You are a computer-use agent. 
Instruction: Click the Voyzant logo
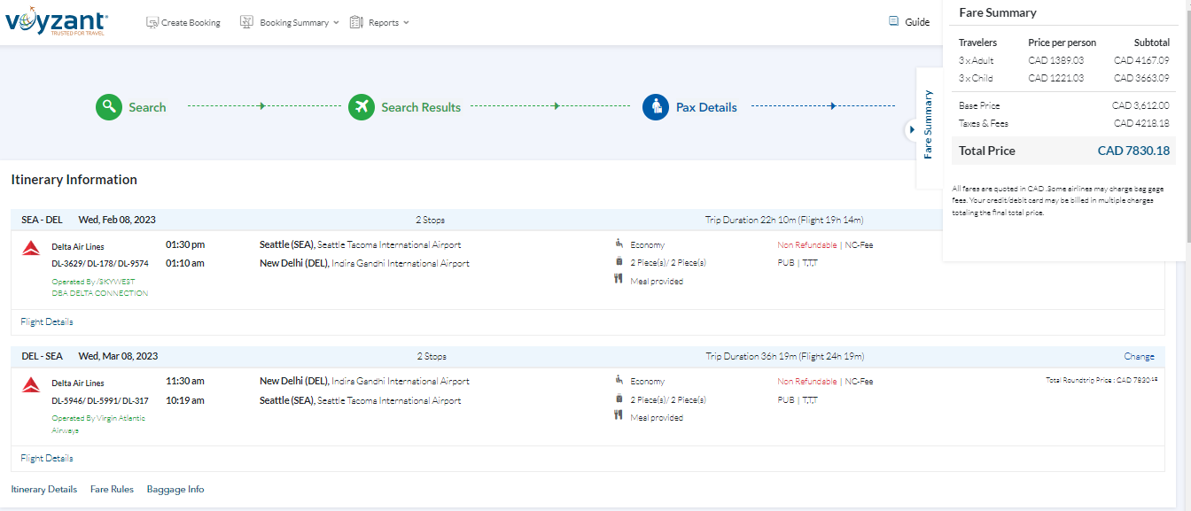tap(57, 22)
